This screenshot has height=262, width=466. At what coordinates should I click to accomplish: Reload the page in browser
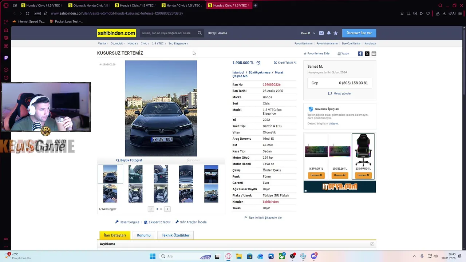point(27,13)
